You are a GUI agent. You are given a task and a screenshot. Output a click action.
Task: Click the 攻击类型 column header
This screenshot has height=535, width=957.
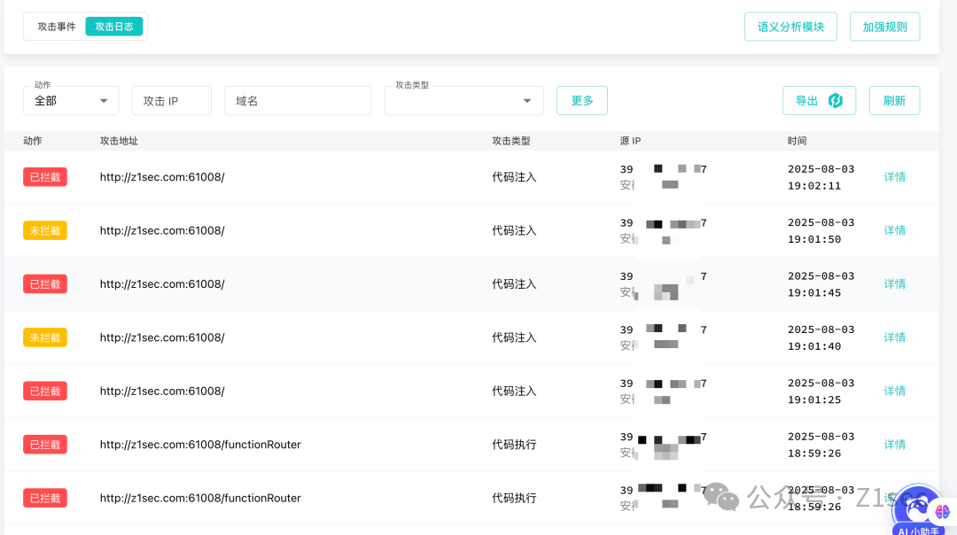click(x=510, y=141)
